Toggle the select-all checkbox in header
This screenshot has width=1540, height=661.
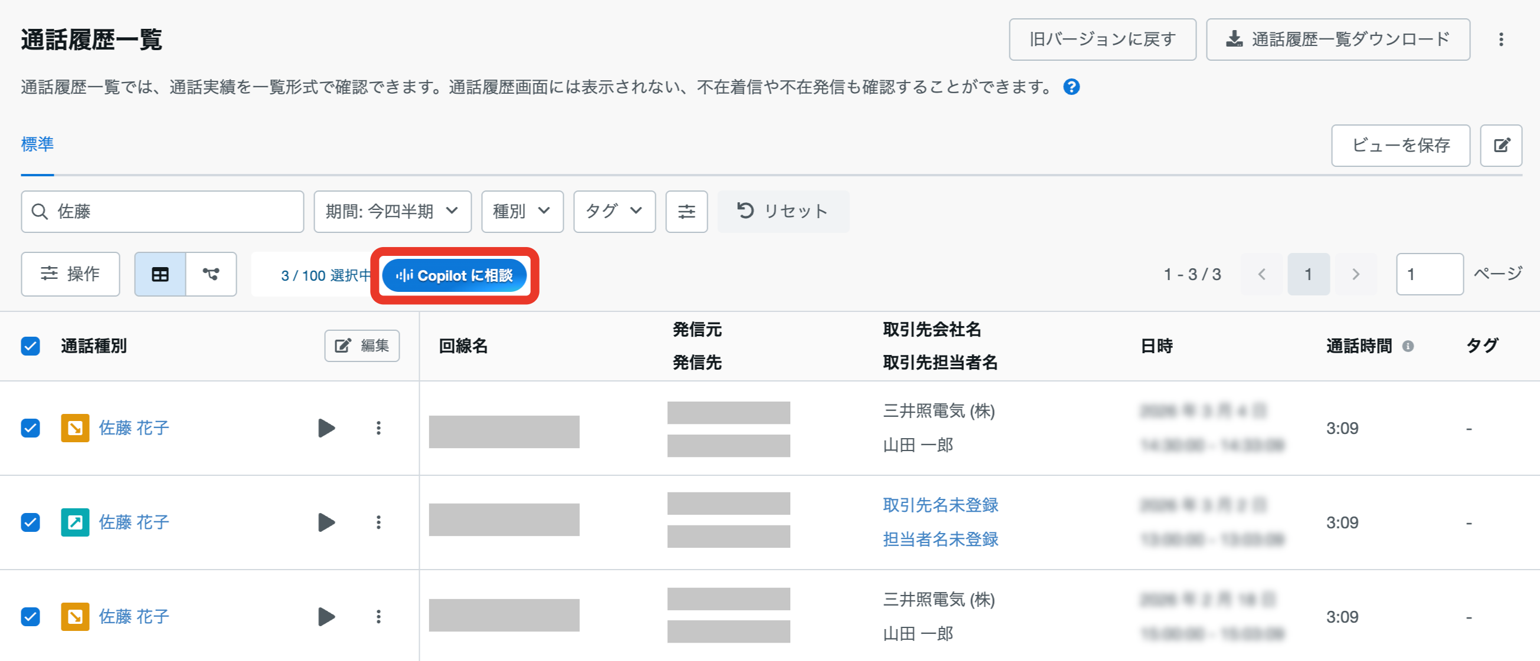[31, 346]
